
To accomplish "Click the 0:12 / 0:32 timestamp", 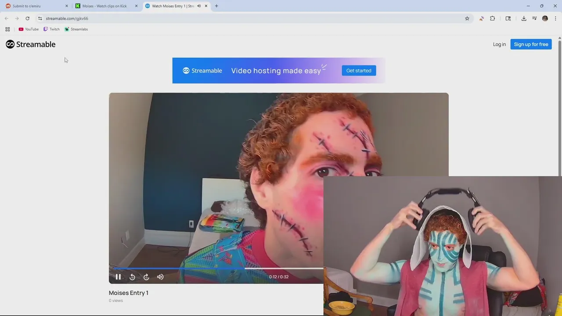I will click(279, 277).
